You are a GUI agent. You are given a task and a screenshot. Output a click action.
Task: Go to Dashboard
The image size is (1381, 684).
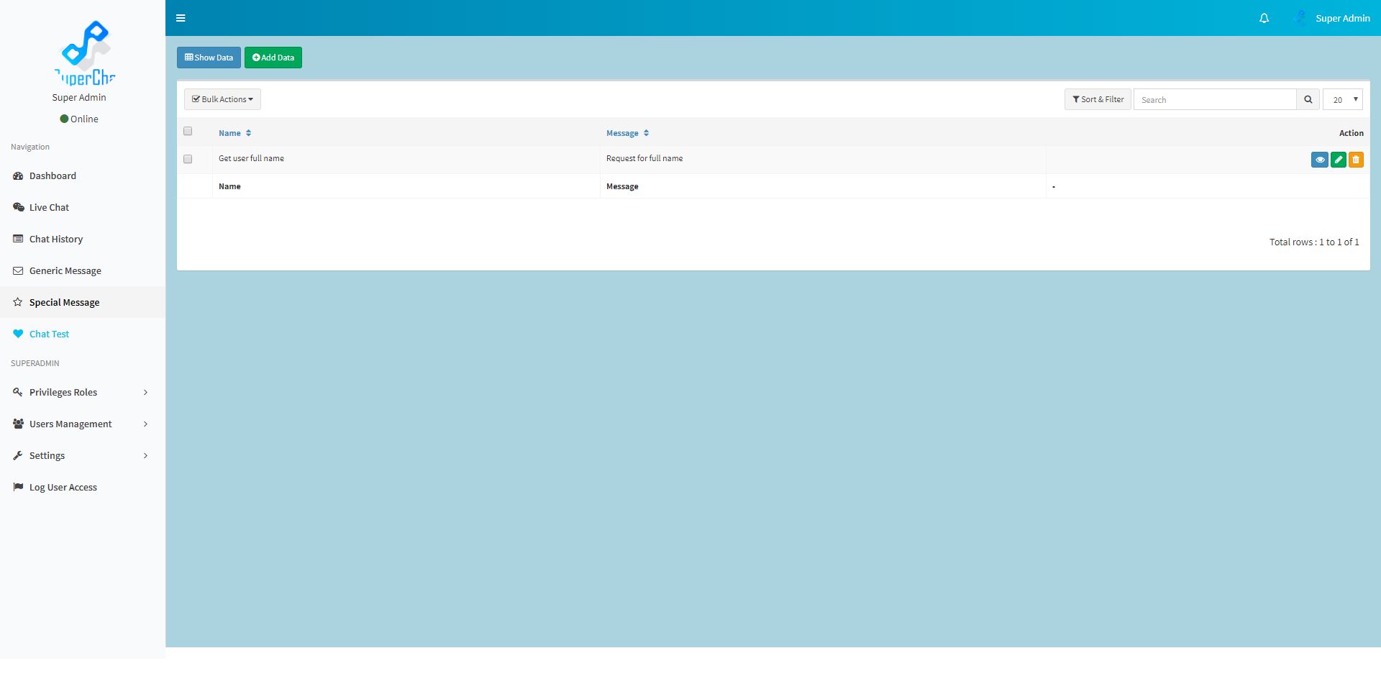point(83,175)
